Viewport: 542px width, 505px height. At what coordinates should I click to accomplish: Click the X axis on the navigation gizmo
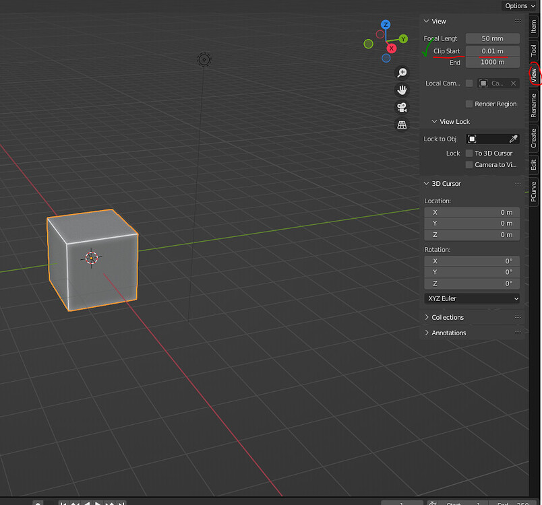[x=391, y=48]
